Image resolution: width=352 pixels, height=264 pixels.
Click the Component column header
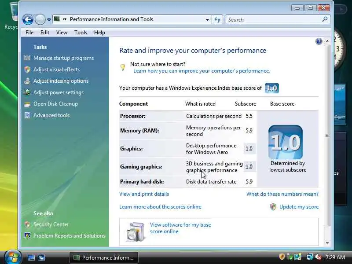tap(134, 104)
